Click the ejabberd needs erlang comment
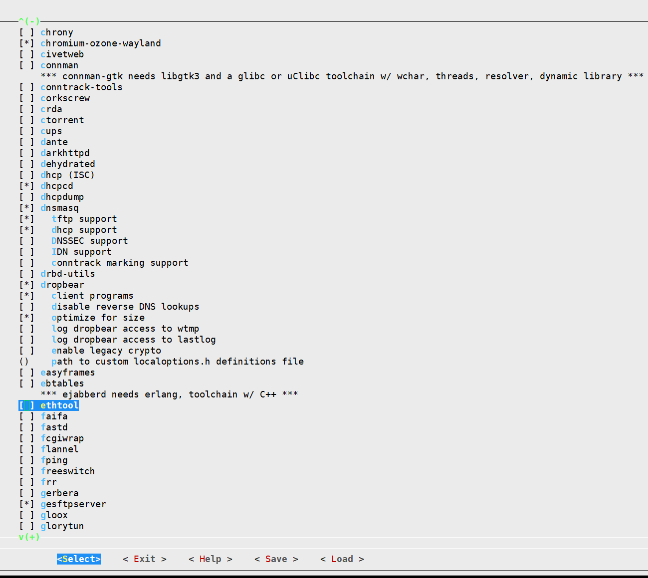648x578 pixels. click(169, 394)
